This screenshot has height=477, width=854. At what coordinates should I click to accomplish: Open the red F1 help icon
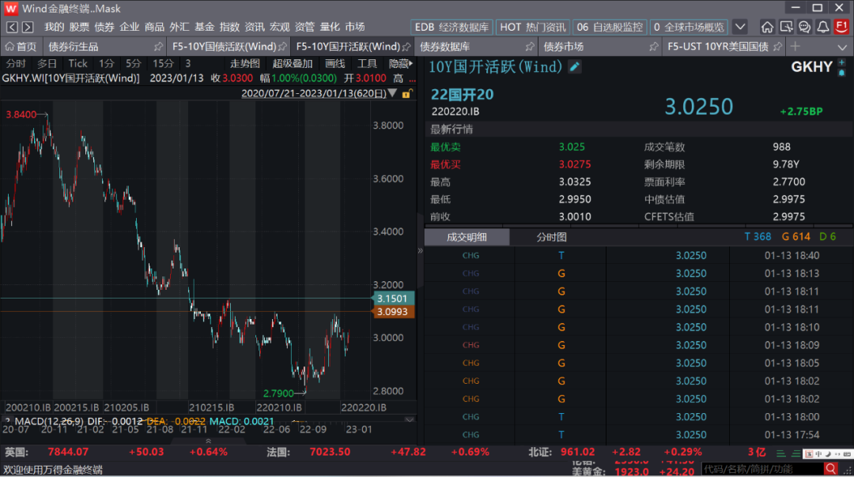842,26
